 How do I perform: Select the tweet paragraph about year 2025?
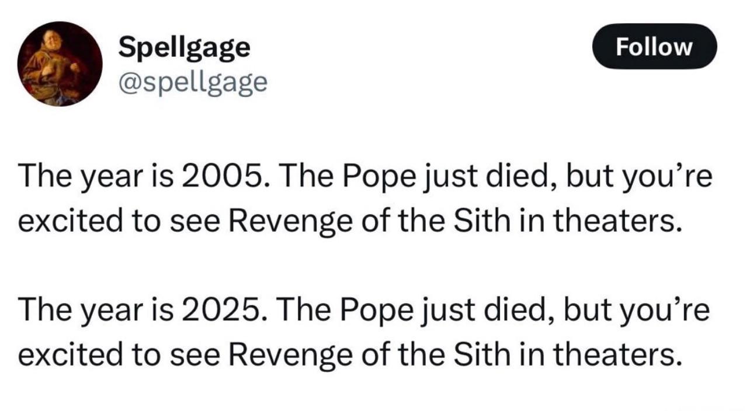pos(365,332)
